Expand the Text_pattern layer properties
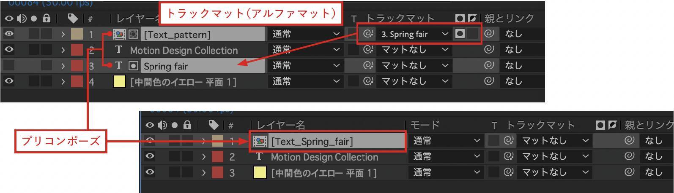Image resolution: width=674 pixels, height=193 pixels. click(63, 34)
